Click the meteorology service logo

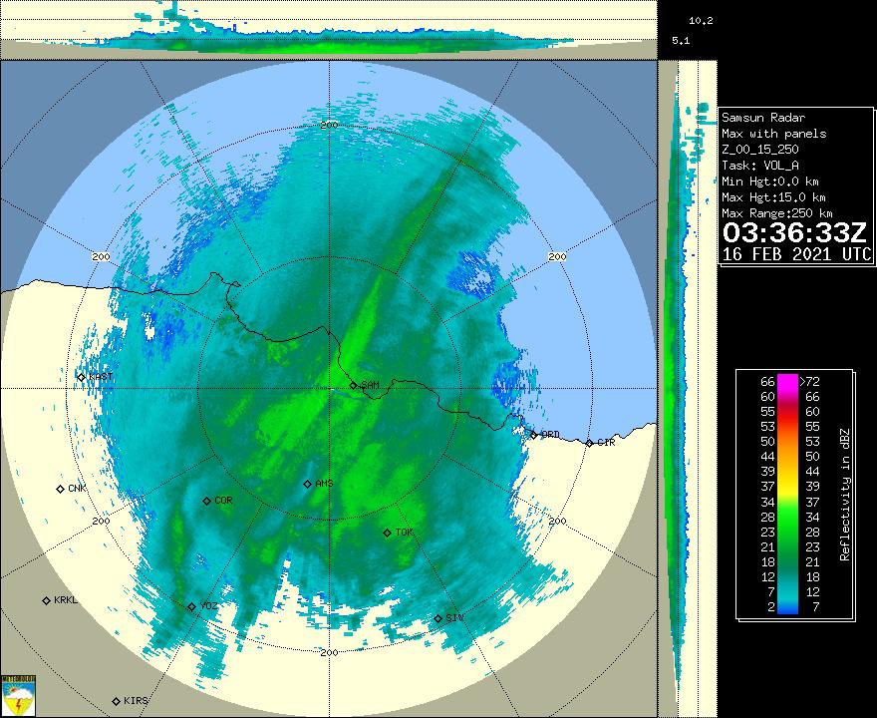pos(19,696)
